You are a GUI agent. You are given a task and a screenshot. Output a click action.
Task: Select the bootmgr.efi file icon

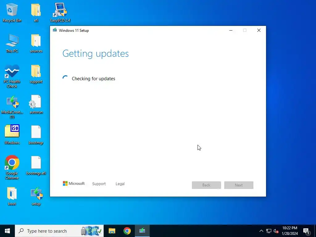[x=36, y=165]
